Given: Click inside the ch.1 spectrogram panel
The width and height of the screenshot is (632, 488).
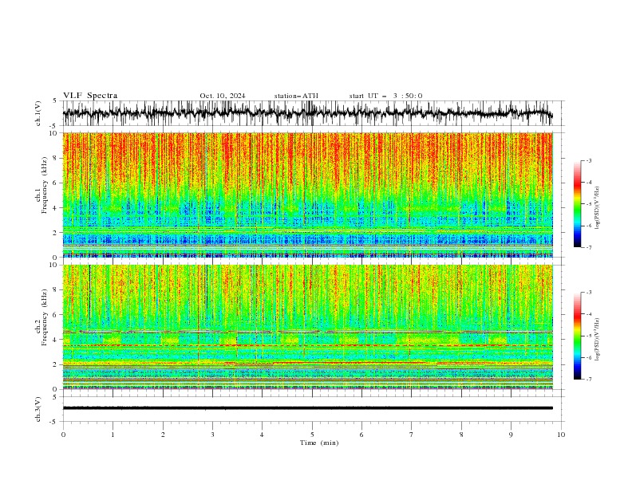Looking at the screenshot, I should (x=307, y=195).
